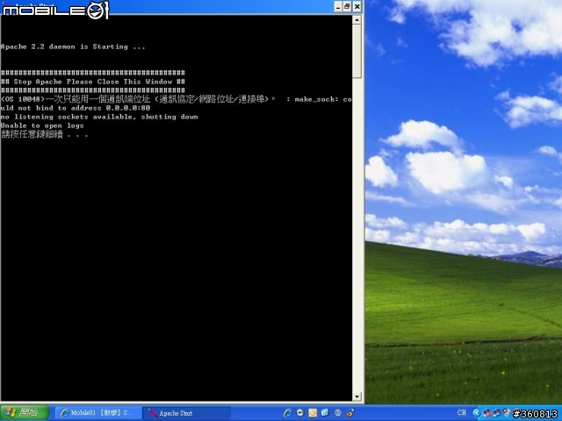Minimize the Apache Start console window

click(338, 6)
